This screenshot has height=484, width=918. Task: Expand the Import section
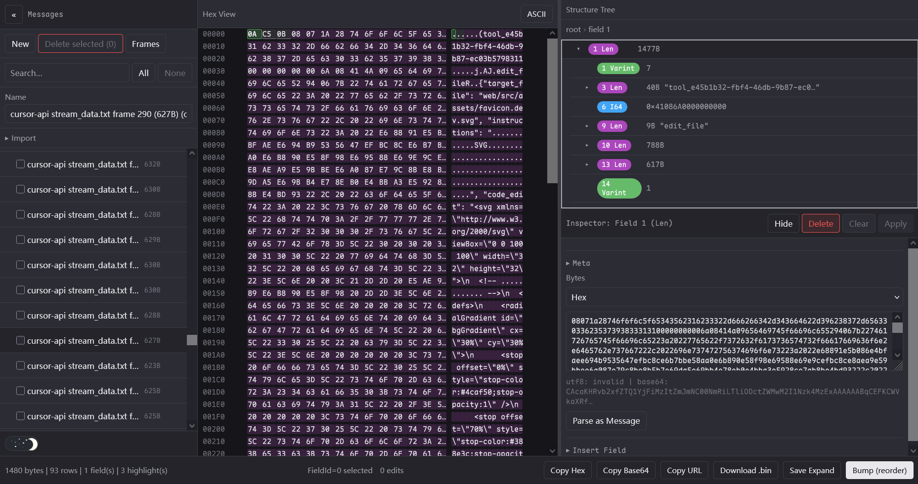[21, 138]
